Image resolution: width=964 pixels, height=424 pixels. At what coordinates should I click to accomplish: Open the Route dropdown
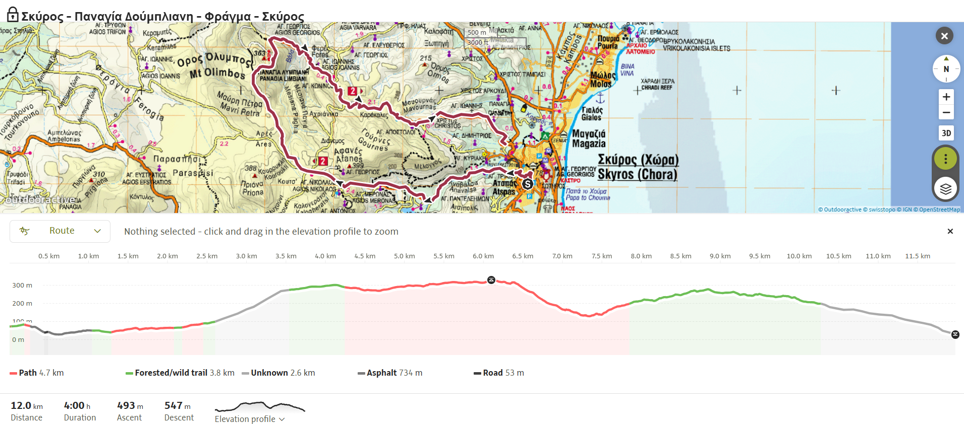60,231
